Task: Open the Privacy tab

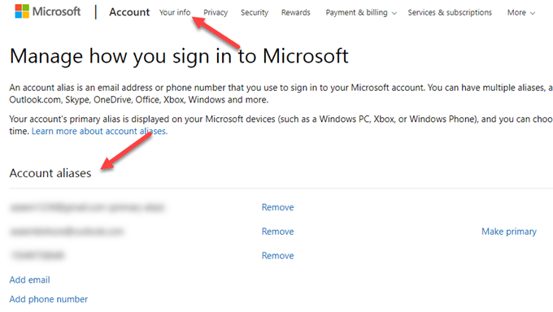Action: click(216, 13)
